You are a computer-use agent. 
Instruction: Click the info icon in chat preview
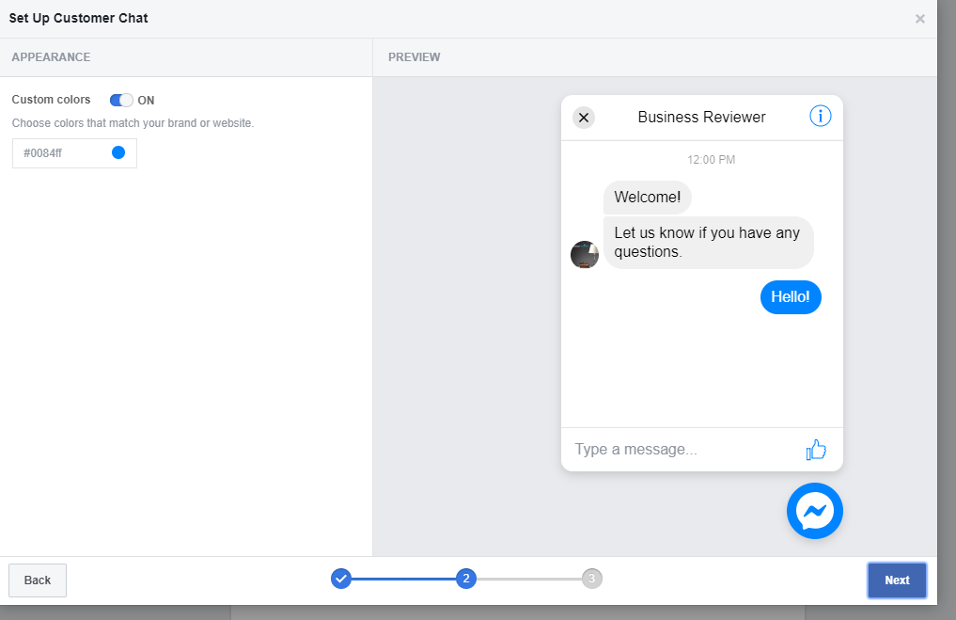820,117
